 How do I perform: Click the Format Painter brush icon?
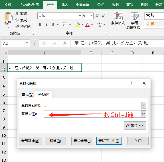click(x=17, y=26)
